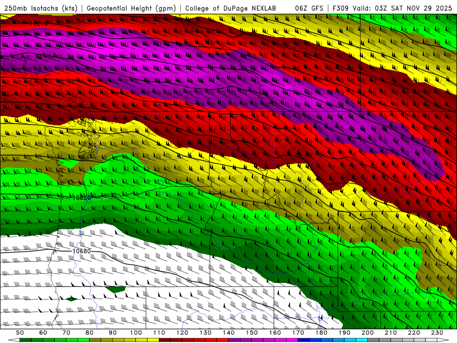
Task: Select the bright yellow swatch just before 110
Action: (x=153, y=340)
